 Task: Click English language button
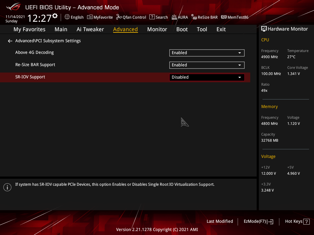(x=77, y=17)
